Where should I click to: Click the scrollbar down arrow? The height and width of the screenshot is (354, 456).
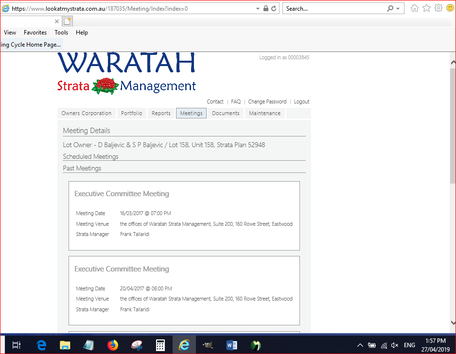(453, 322)
